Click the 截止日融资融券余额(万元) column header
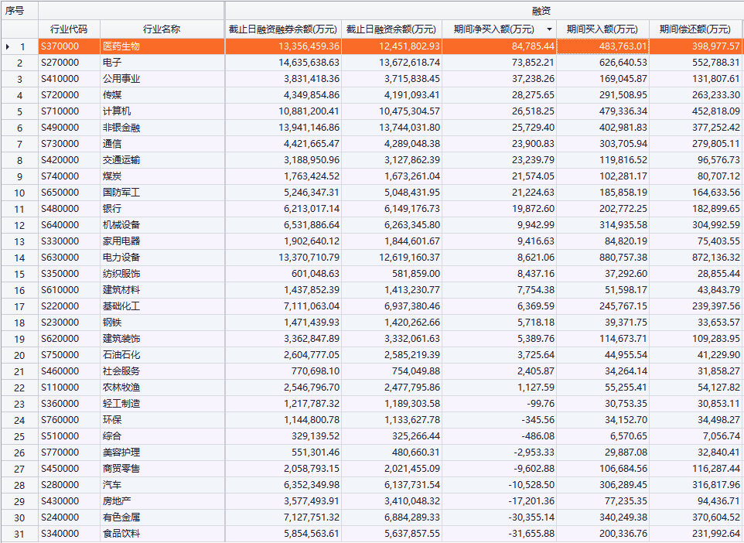Image resolution: width=744 pixels, height=543 pixels. pos(283,29)
